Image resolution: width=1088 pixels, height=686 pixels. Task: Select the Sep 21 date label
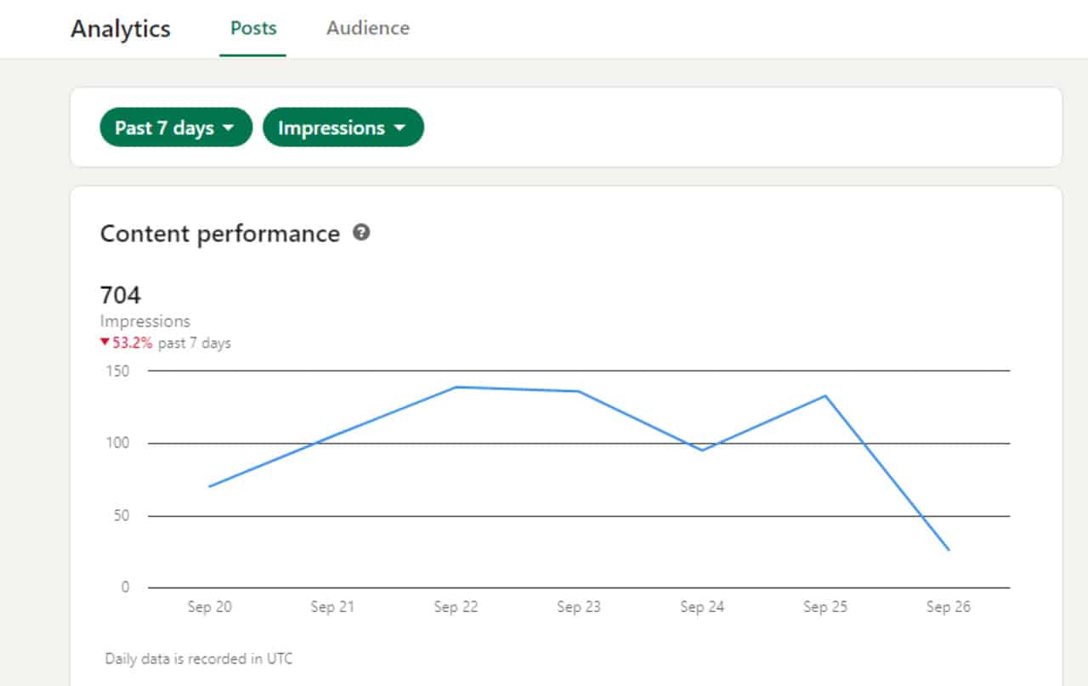click(332, 607)
